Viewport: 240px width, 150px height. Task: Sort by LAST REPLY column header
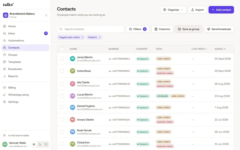tap(200, 49)
